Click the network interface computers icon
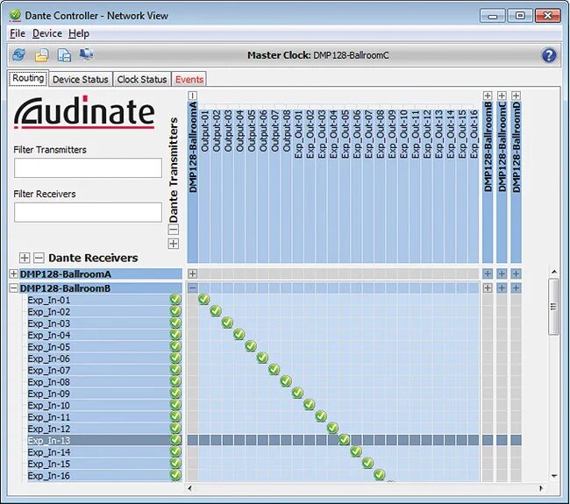The image size is (570, 504). 87,54
